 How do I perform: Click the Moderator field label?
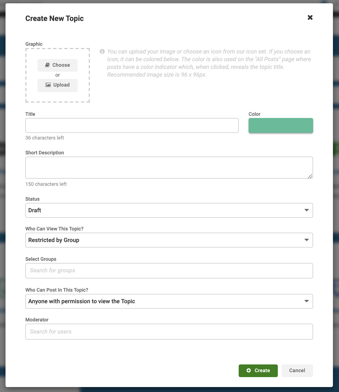click(x=37, y=320)
